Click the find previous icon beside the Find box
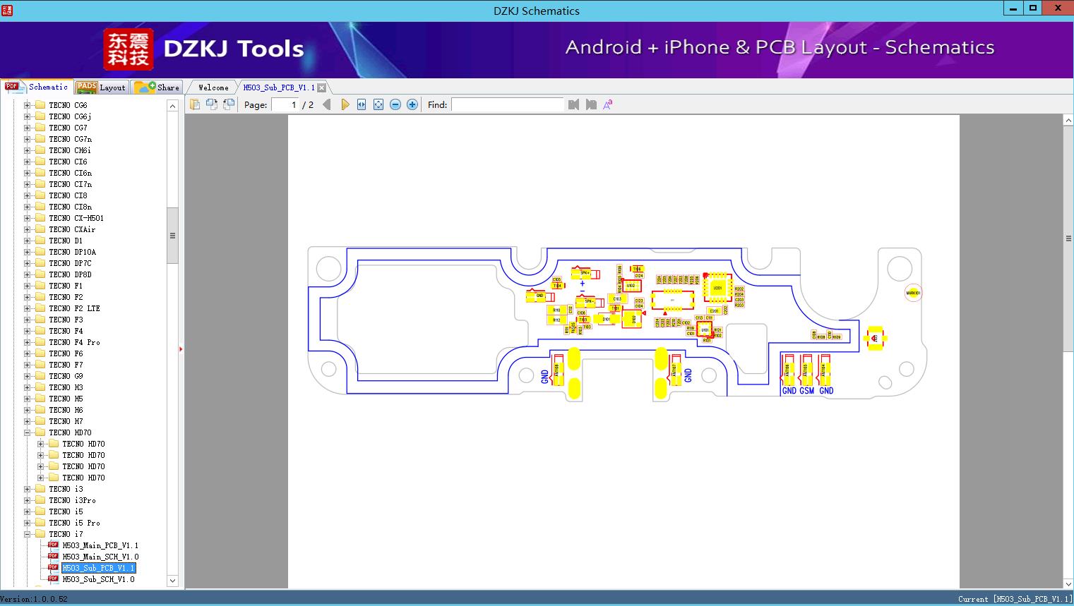The image size is (1074, 606). point(573,104)
